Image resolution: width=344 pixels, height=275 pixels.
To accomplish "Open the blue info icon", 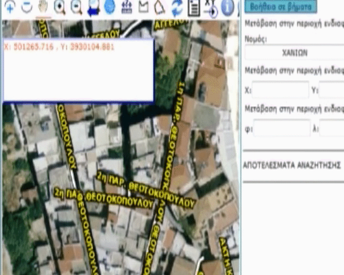I will point(228,7).
